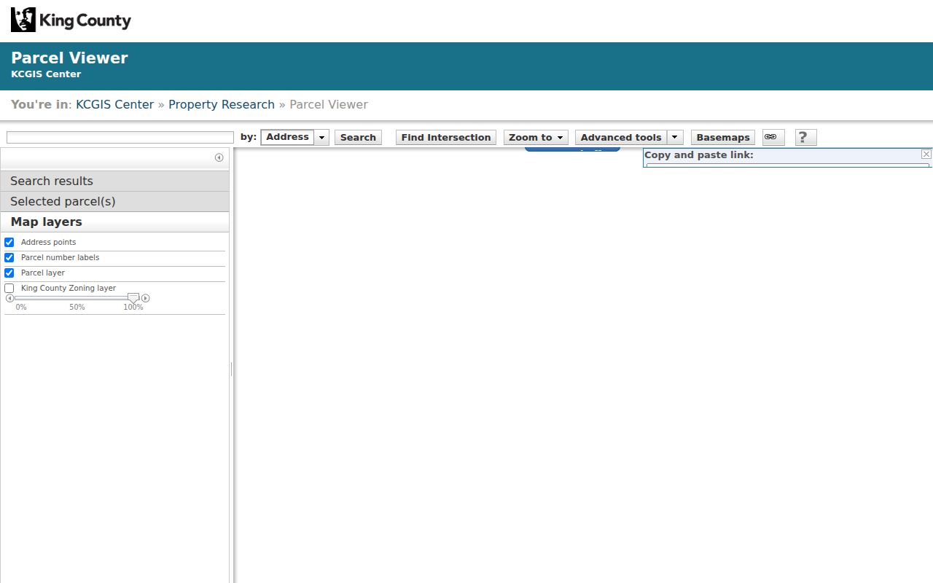Toggle the Address points checkbox
The height and width of the screenshot is (583, 933).
click(x=9, y=242)
